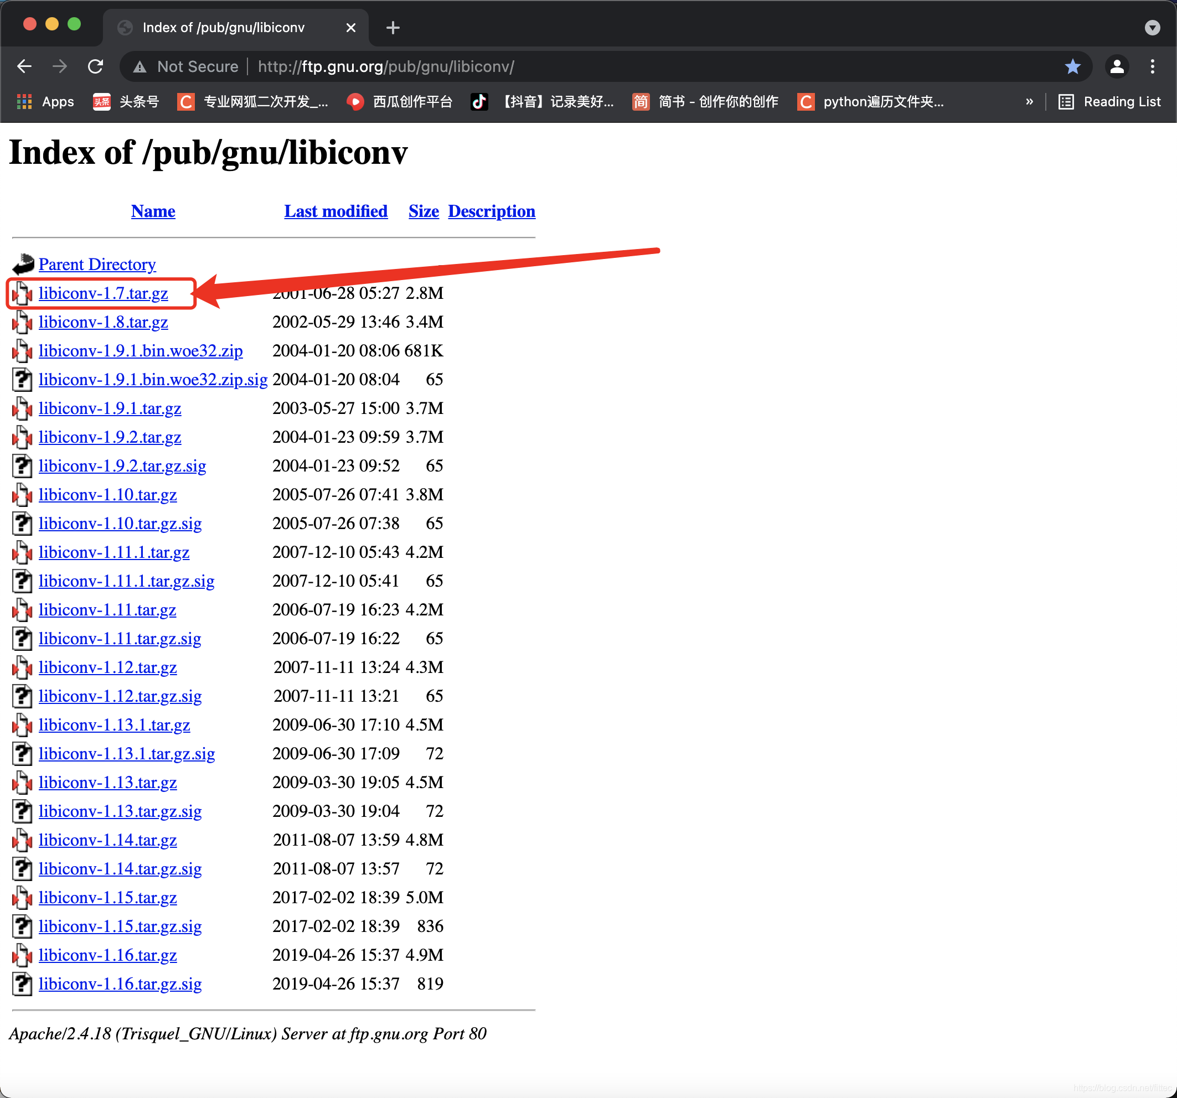Click the Apps grid bookmark icon

tap(24, 102)
